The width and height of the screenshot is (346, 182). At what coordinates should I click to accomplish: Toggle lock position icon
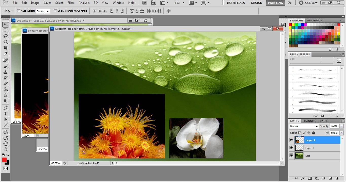(x=309, y=133)
